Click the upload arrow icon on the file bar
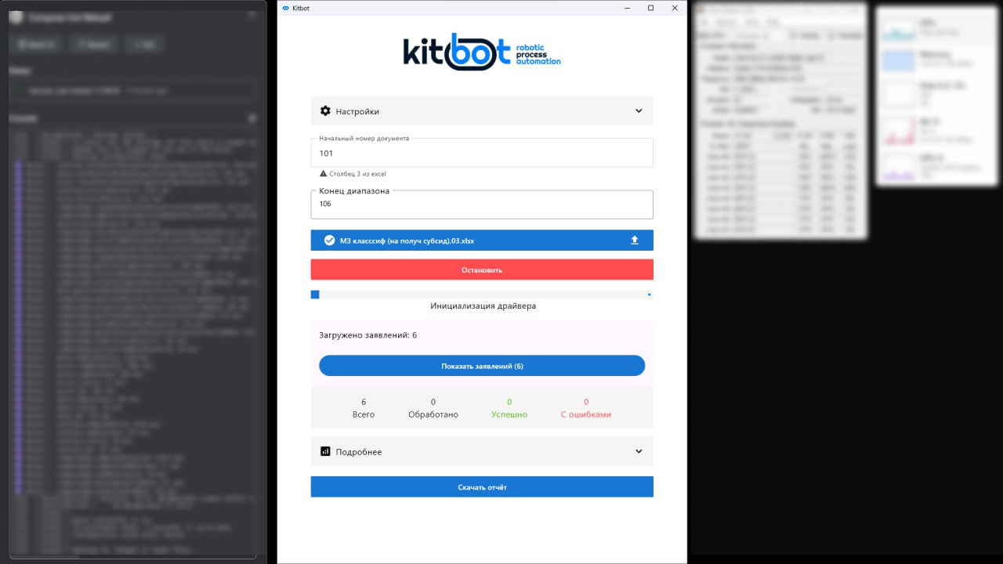This screenshot has height=564, width=1003. coord(635,240)
